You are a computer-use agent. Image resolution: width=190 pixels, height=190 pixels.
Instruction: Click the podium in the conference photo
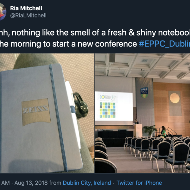pyautogui.click(x=138, y=130)
